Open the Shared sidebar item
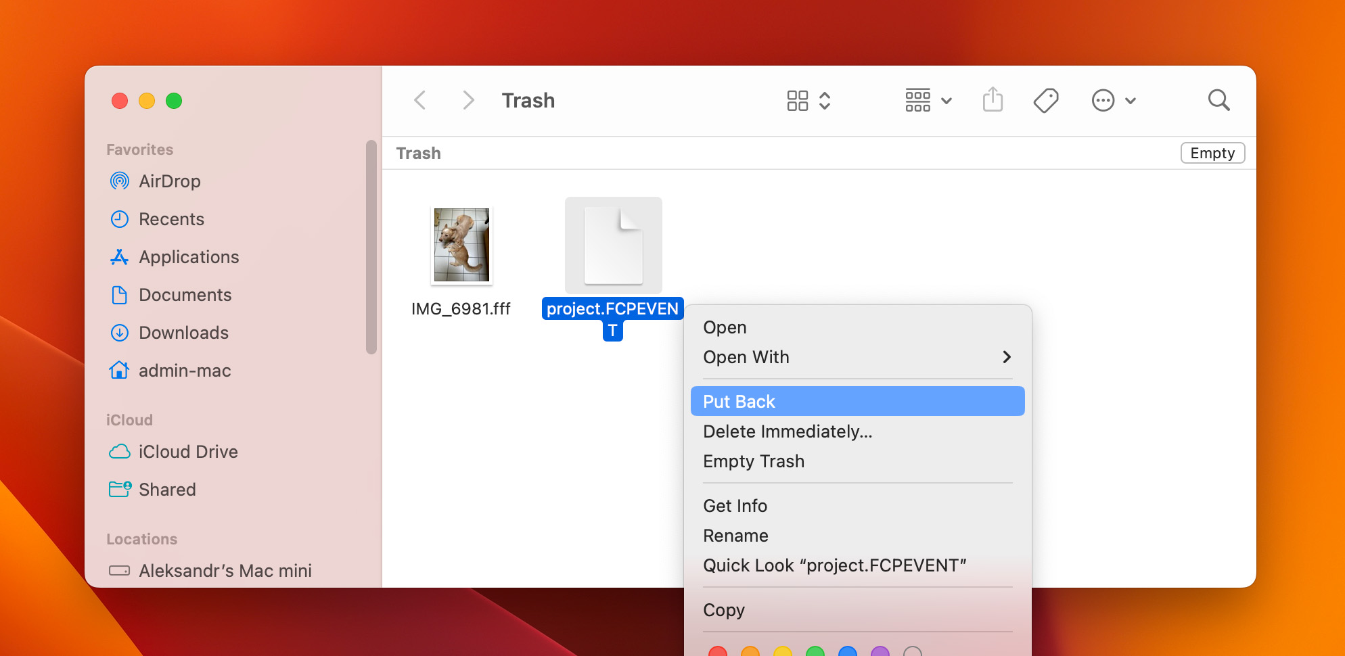 (152, 490)
